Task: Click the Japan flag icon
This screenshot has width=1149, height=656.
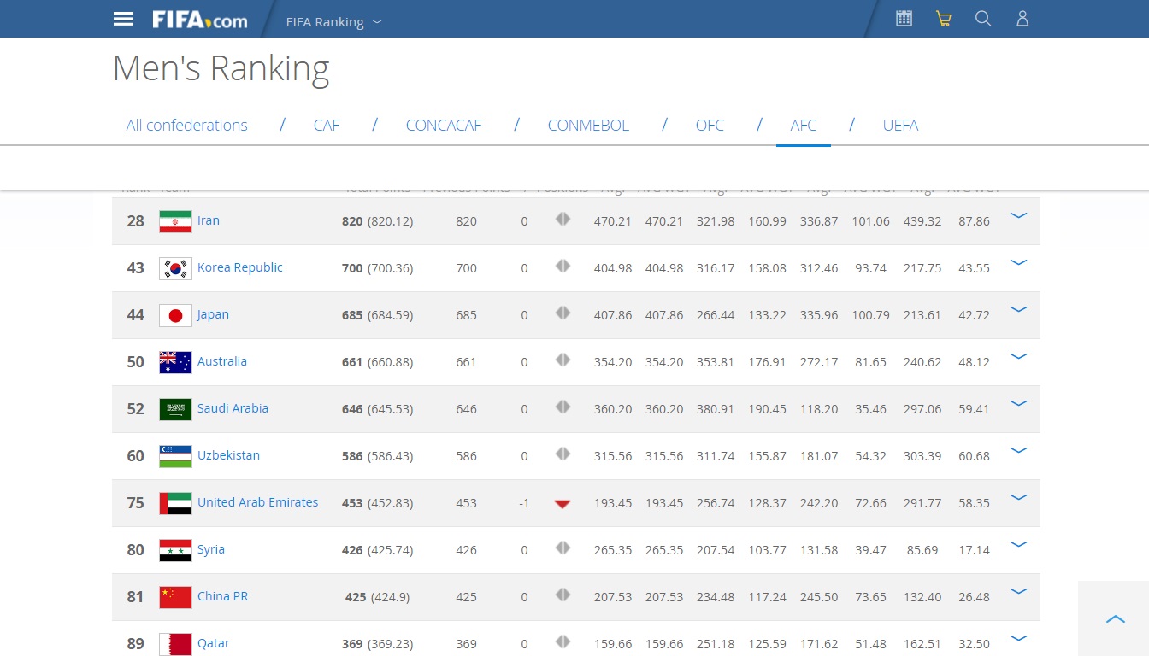Action: (x=175, y=315)
